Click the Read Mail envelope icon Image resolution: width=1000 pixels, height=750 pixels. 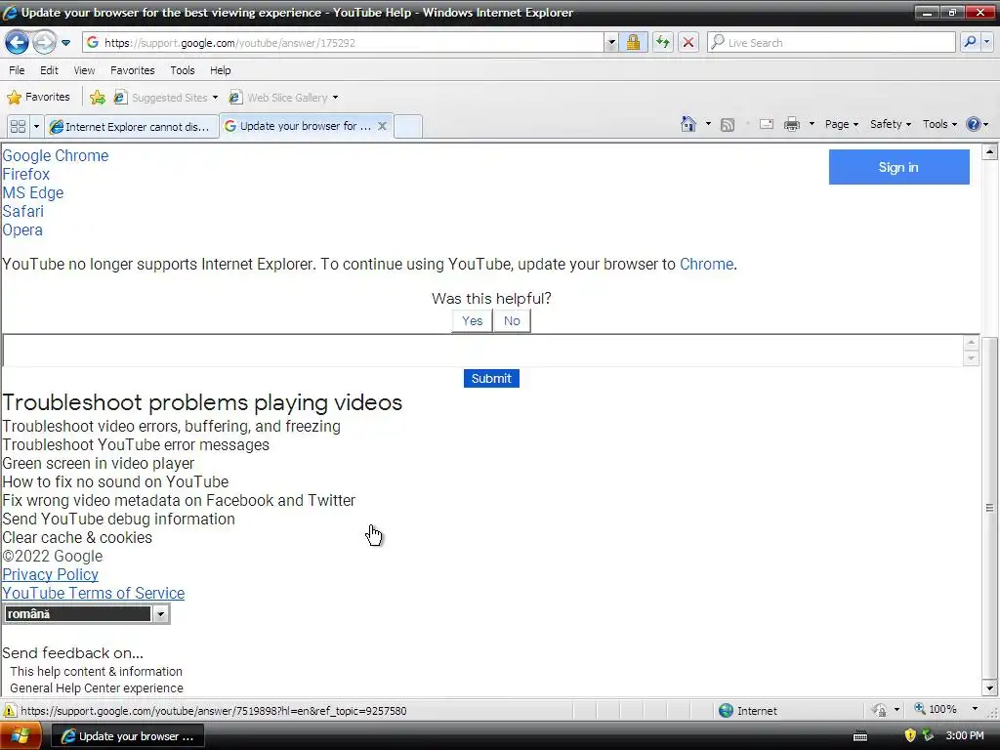766,124
